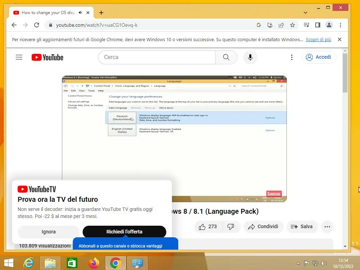This screenshot has width=360, height=270.
Task: Click the vertical scrollbar thumb
Action: (345, 72)
